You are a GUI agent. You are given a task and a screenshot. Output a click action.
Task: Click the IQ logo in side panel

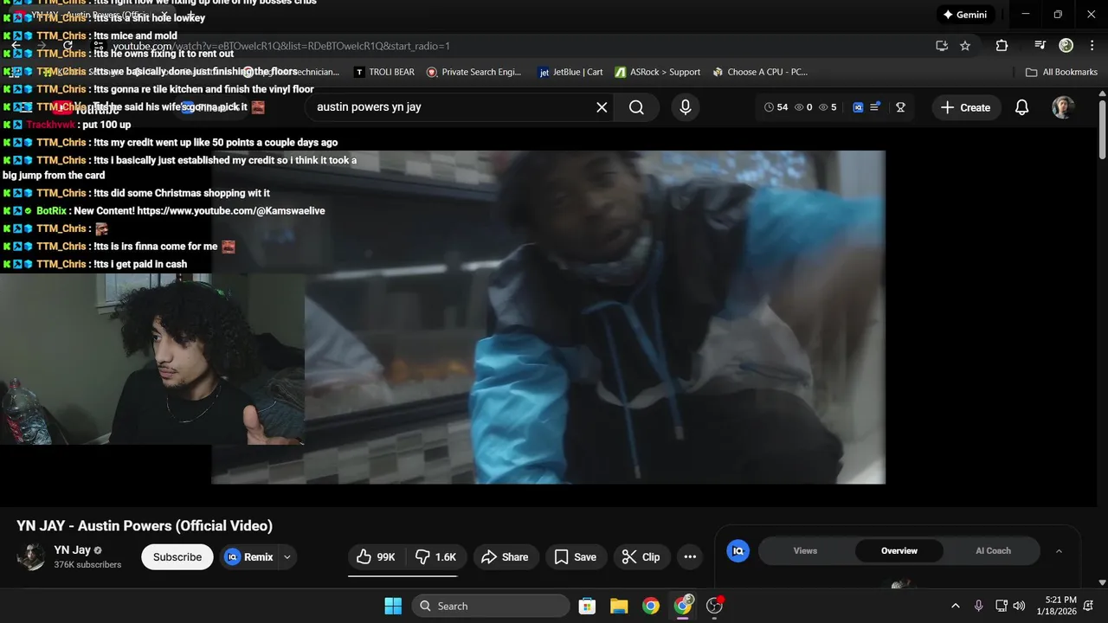click(x=738, y=550)
